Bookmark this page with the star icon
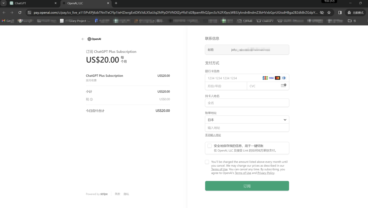The width and height of the screenshot is (368, 208). tap(329, 13)
